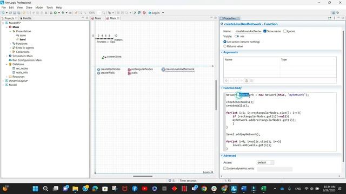Click the createRecNodes function icon on canvas
Image resolution: width=346 pixels, height=194 pixels.
click(x=98, y=70)
